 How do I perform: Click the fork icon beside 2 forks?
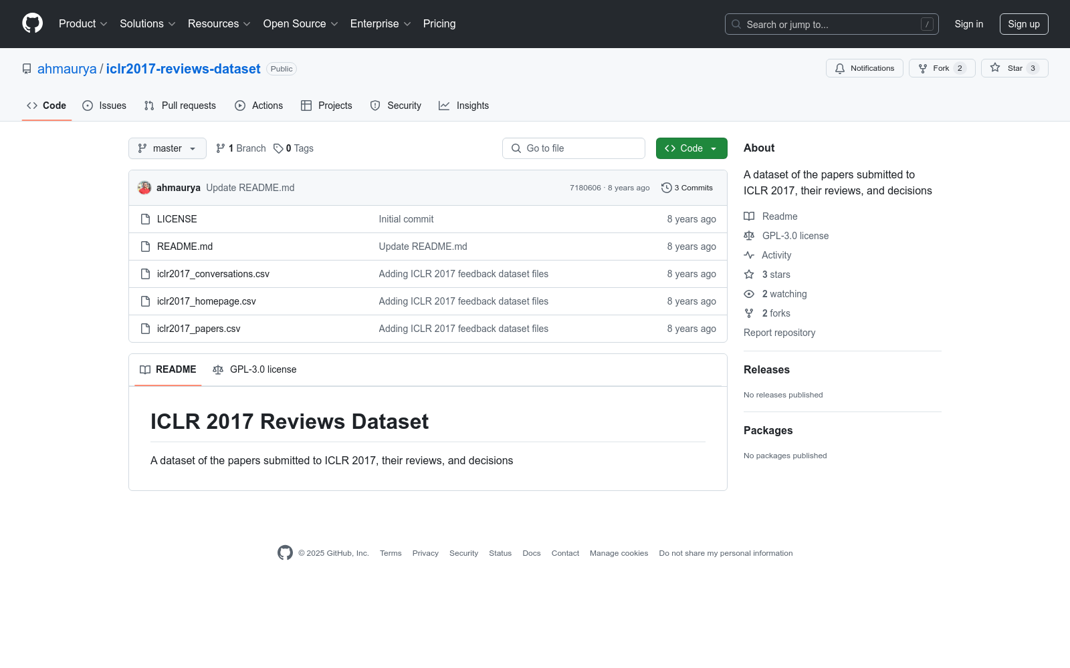coord(749,313)
